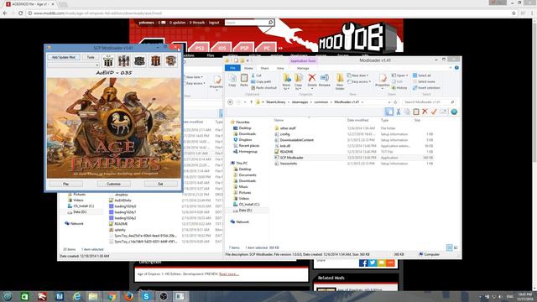Screen dimensions: 537x302
Task: Click the File tab in Modloader Explorer
Action: (x=232, y=68)
